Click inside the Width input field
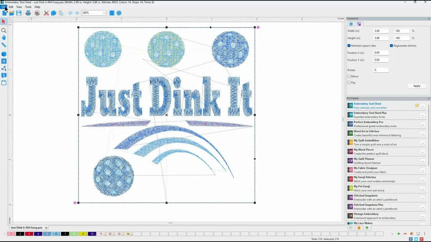Screen dimensions: 431x242 [380, 31]
